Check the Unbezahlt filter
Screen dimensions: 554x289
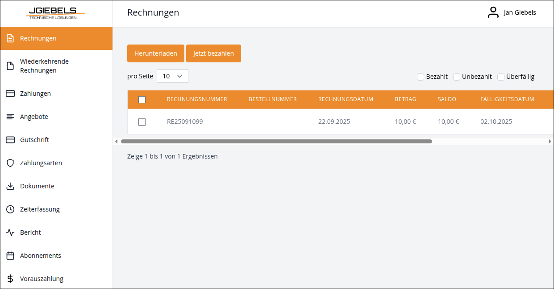457,77
